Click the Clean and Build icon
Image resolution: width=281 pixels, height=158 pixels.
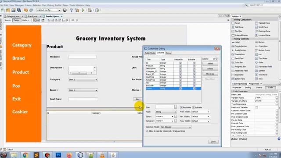point(77,10)
